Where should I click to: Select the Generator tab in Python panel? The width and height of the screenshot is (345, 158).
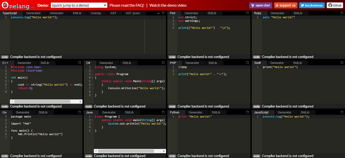[x=195, y=112]
